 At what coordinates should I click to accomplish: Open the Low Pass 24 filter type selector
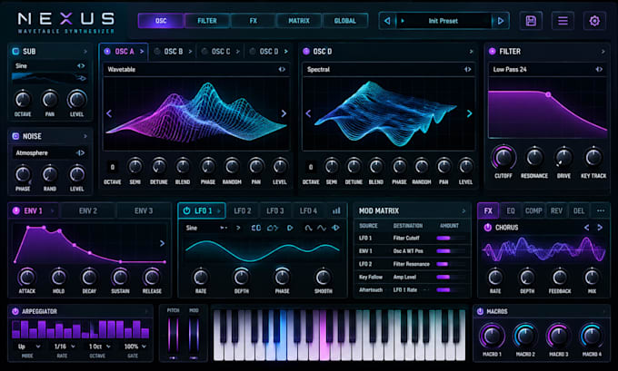(x=547, y=69)
